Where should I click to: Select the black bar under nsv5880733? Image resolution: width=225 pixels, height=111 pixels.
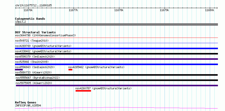tap(116, 75)
